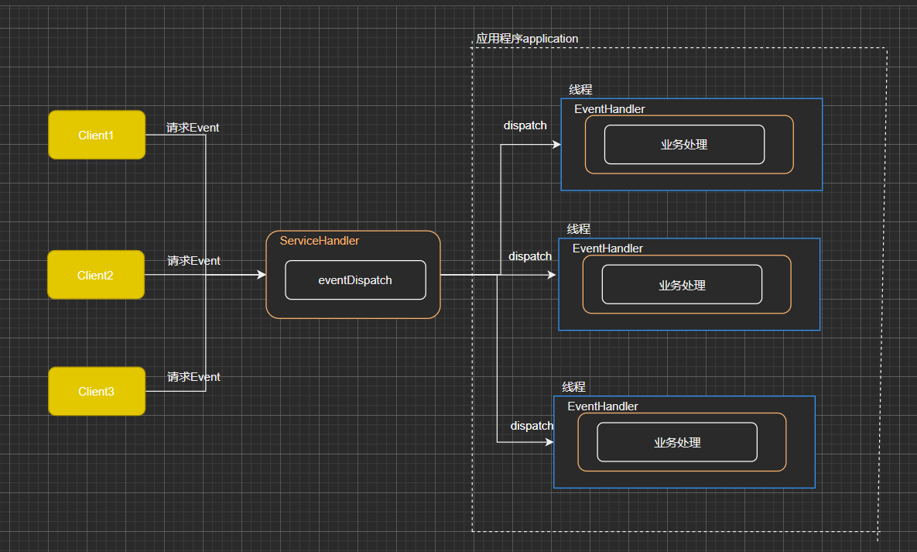The height and width of the screenshot is (552, 917).
Task: Click the 请求Event label beside Client1
Action: pyautogui.click(x=193, y=128)
